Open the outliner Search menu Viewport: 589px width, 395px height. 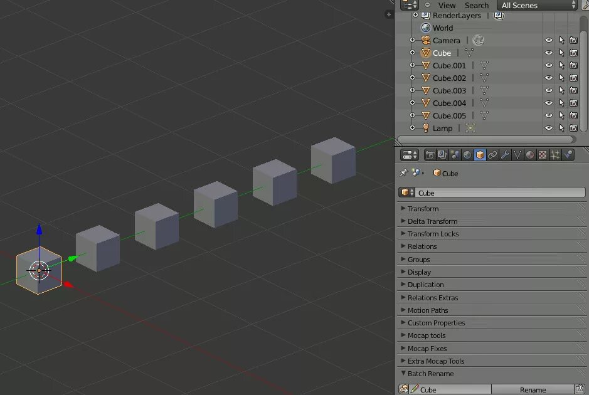(477, 5)
